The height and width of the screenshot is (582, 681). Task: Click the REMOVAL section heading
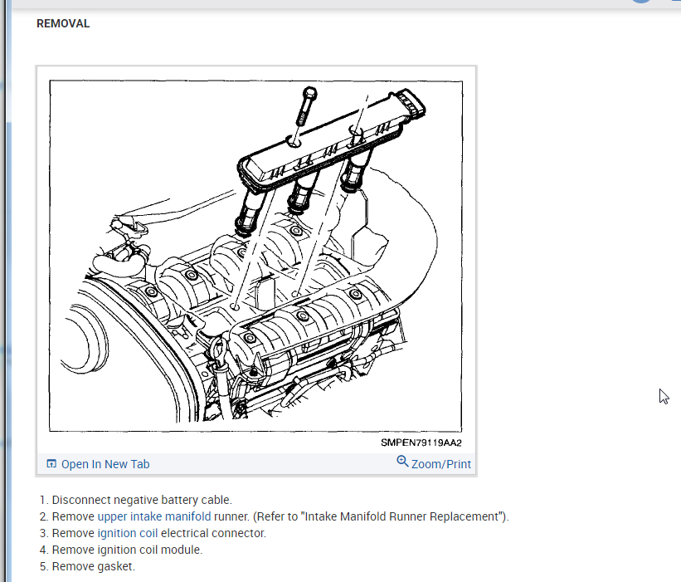click(x=63, y=24)
